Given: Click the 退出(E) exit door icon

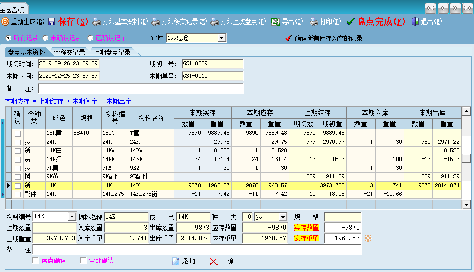Looking at the screenshot, I should point(415,21).
